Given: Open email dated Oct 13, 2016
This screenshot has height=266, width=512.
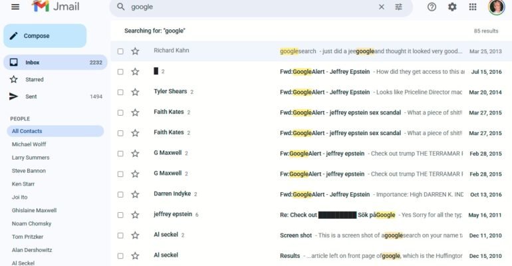Looking at the screenshot, I should (x=311, y=195).
